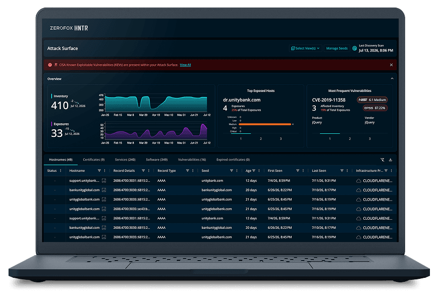
Task: Download the hostnames table export
Action: tap(391, 160)
